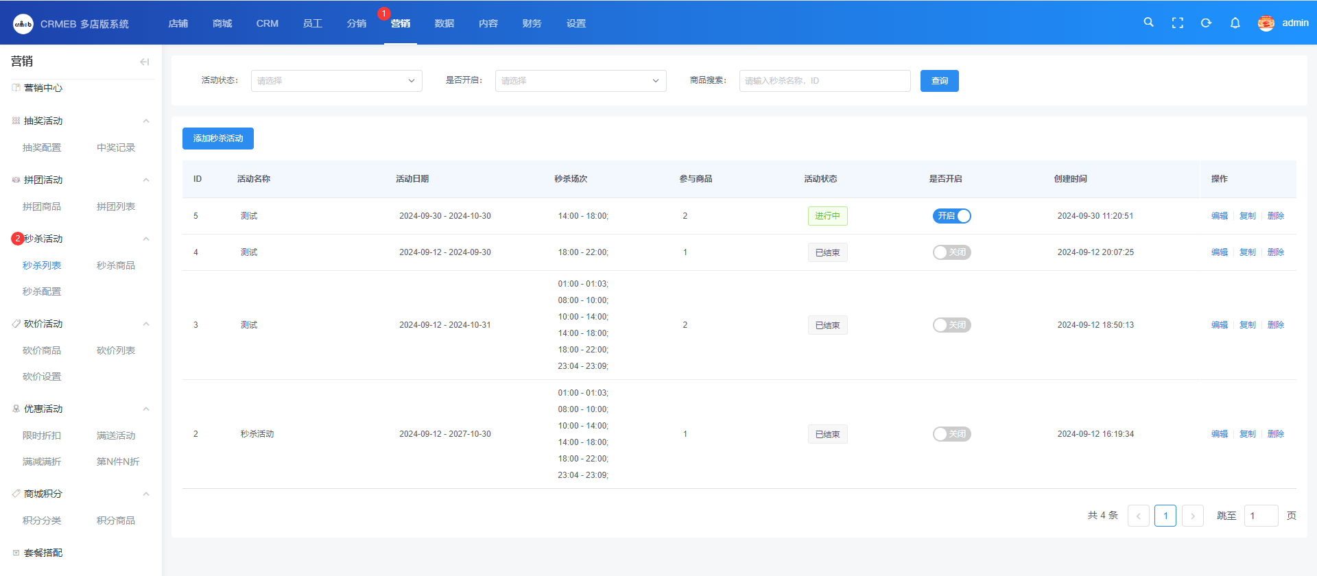This screenshot has height=576, width=1317.
Task: Click the refresh icon in top bar
Action: (x=1206, y=23)
